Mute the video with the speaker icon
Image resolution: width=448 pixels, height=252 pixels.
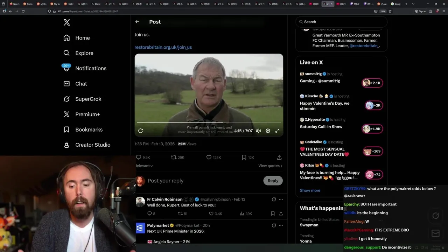pos(258,131)
